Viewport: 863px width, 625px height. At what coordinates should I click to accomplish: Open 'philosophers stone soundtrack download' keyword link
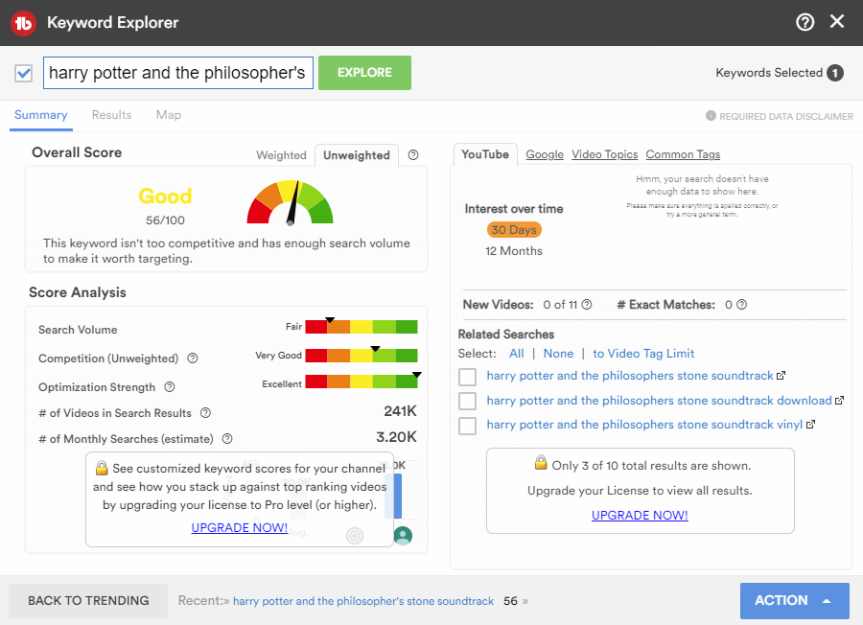point(659,401)
